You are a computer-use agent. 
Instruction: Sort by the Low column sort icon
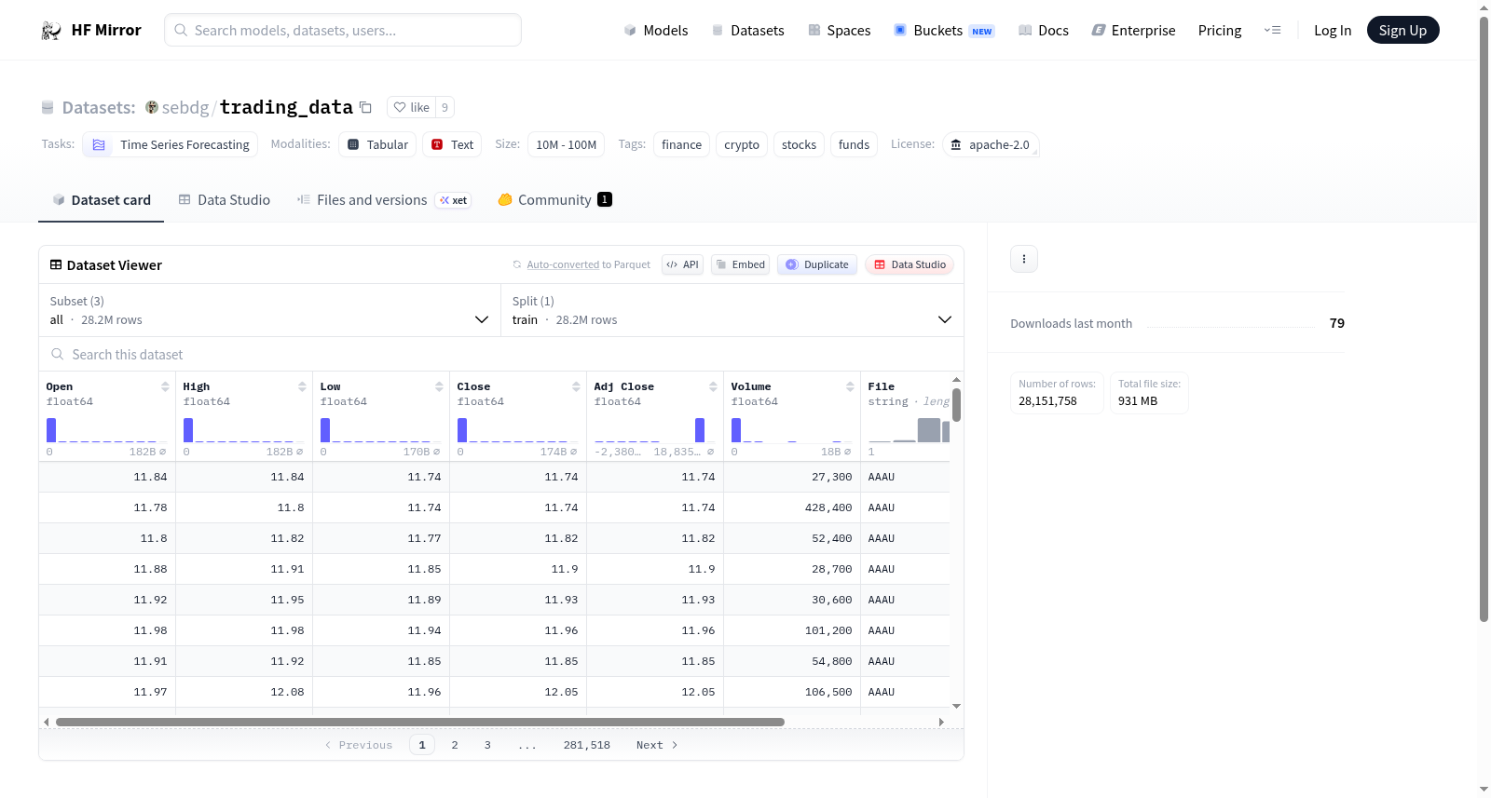point(439,386)
